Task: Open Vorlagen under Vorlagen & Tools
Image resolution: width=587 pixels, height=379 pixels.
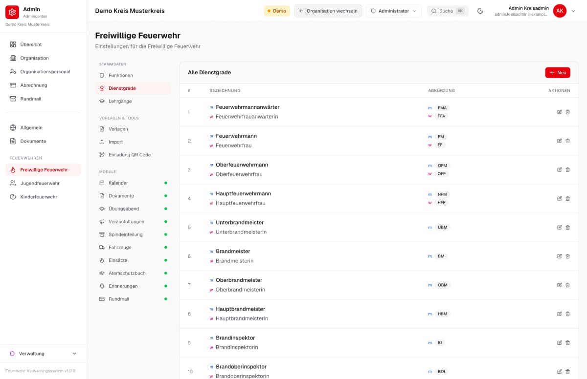Action: (133, 129)
